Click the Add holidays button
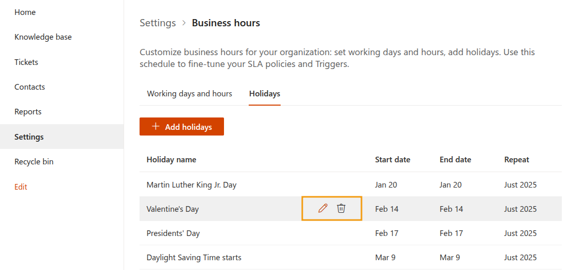Screen dimensions: 569x270 pos(182,127)
